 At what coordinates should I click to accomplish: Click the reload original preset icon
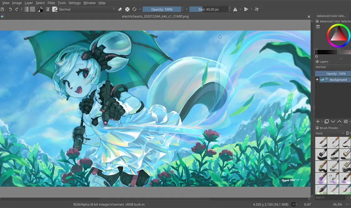pos(134,9)
